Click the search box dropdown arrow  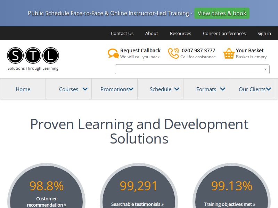(265, 69)
